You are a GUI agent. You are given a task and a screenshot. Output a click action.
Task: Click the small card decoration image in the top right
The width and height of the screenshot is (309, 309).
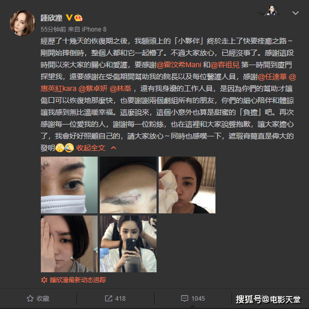tap(269, 10)
